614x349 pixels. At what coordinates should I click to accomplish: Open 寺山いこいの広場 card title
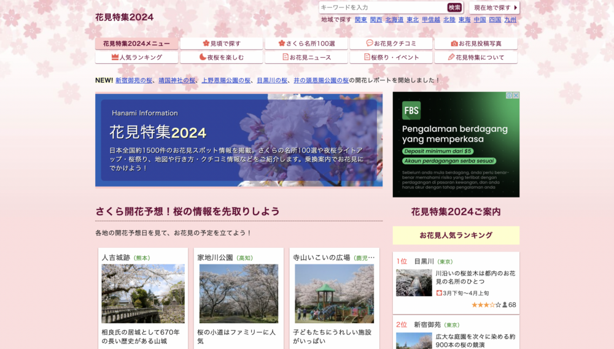[x=322, y=258]
